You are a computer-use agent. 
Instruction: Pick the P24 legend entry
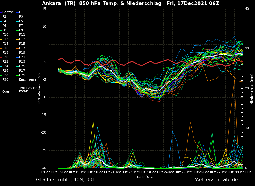pyautogui.click(x=4, y=66)
